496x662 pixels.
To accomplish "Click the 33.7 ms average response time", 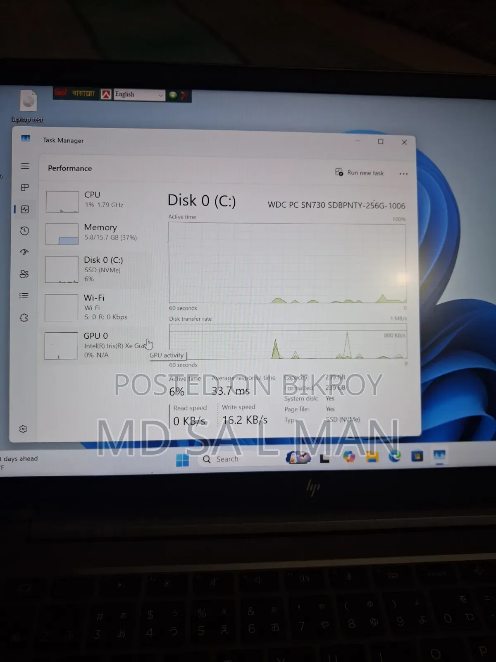I will (231, 391).
